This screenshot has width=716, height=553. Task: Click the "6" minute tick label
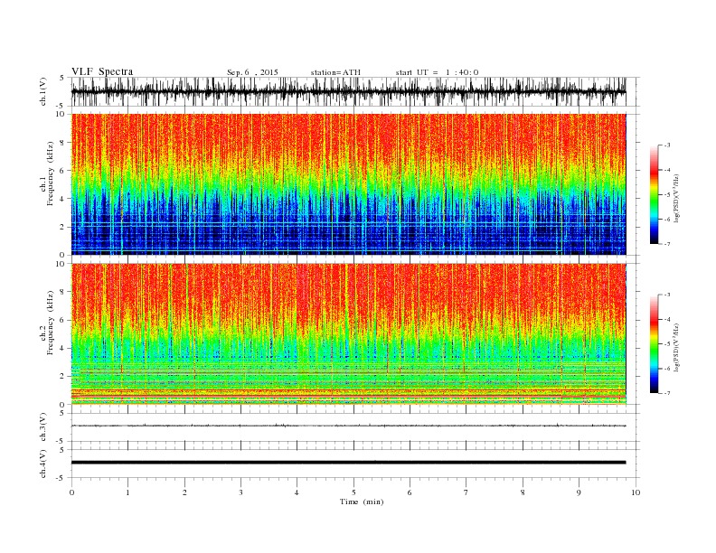410,492
